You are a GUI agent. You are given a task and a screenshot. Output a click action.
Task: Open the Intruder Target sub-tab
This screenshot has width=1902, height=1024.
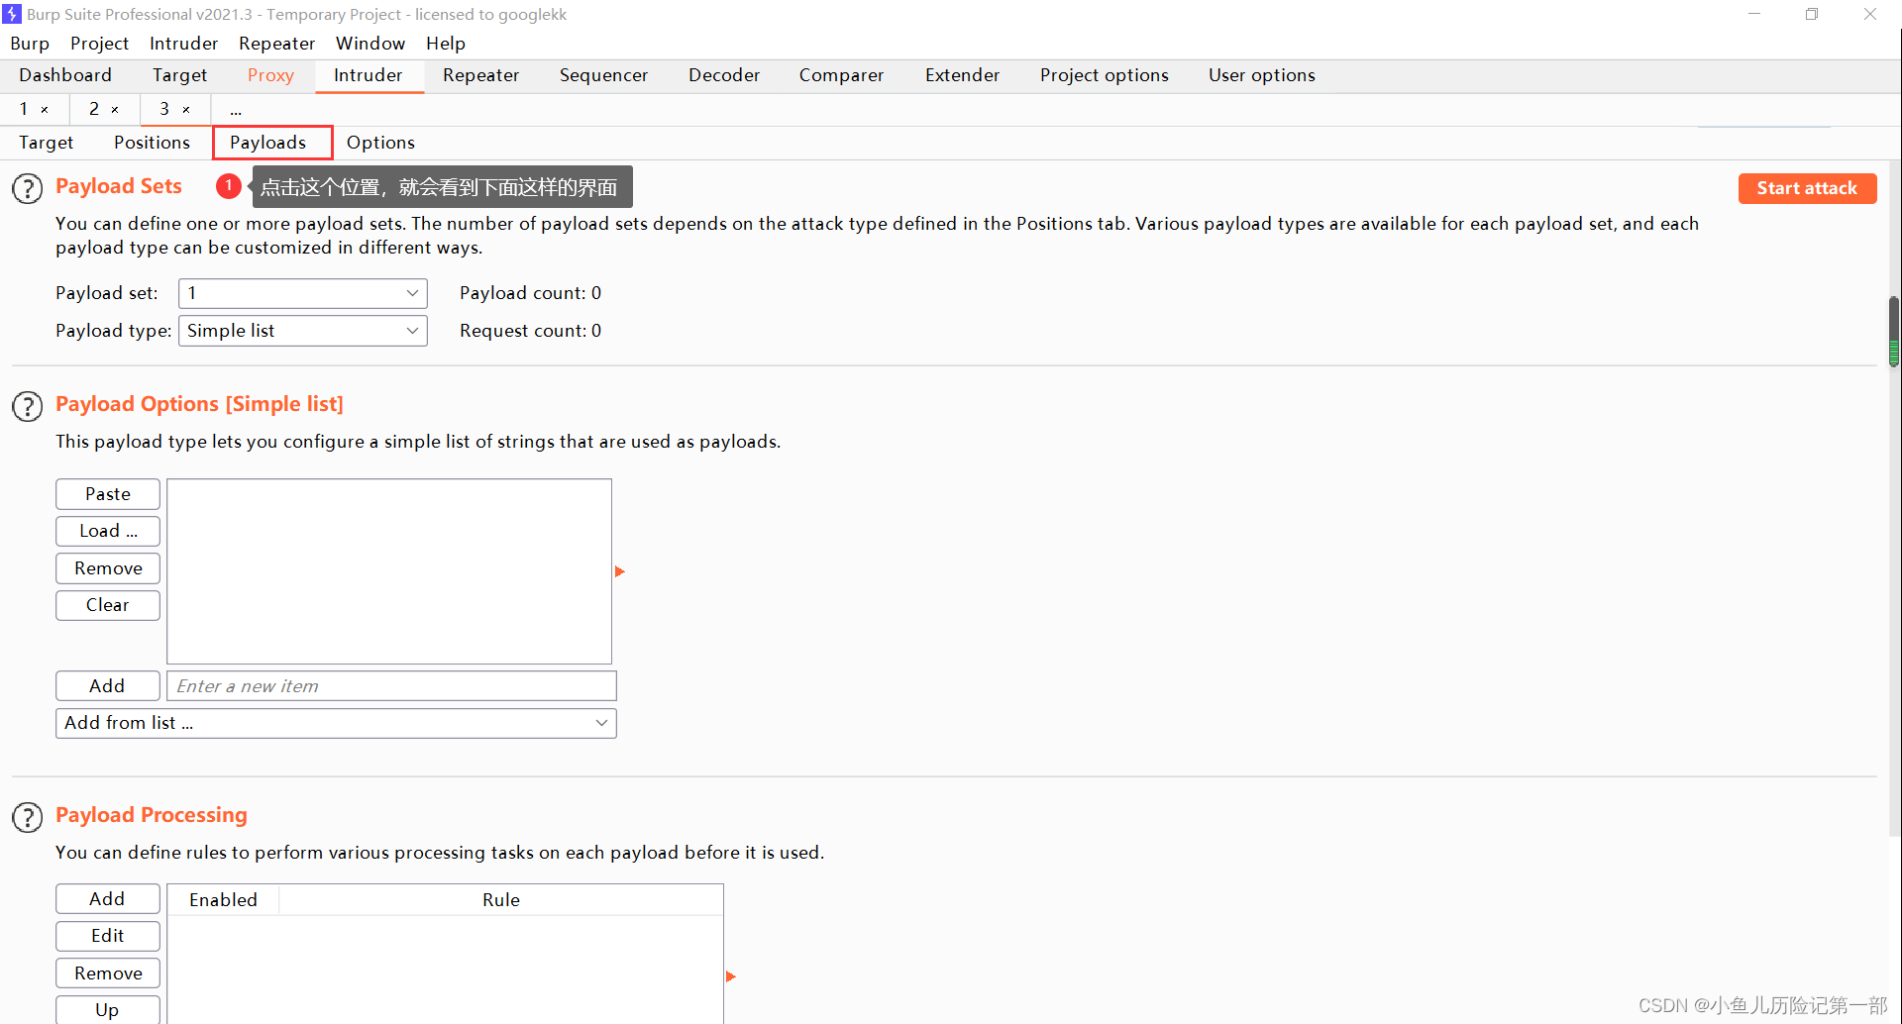47,143
